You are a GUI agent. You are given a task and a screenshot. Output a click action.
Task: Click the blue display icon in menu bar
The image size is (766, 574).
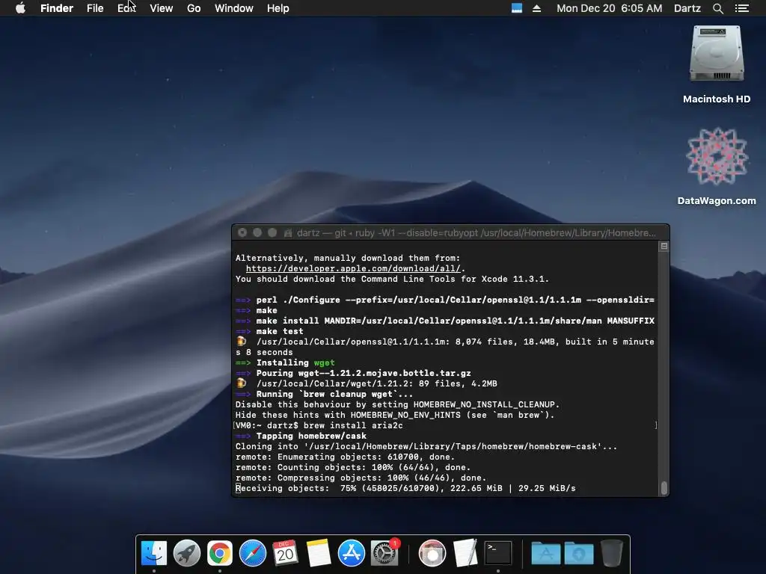[x=516, y=8]
